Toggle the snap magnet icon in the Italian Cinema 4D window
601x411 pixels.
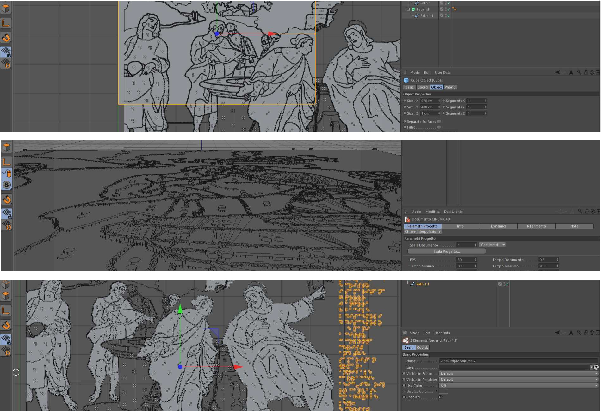point(7,199)
